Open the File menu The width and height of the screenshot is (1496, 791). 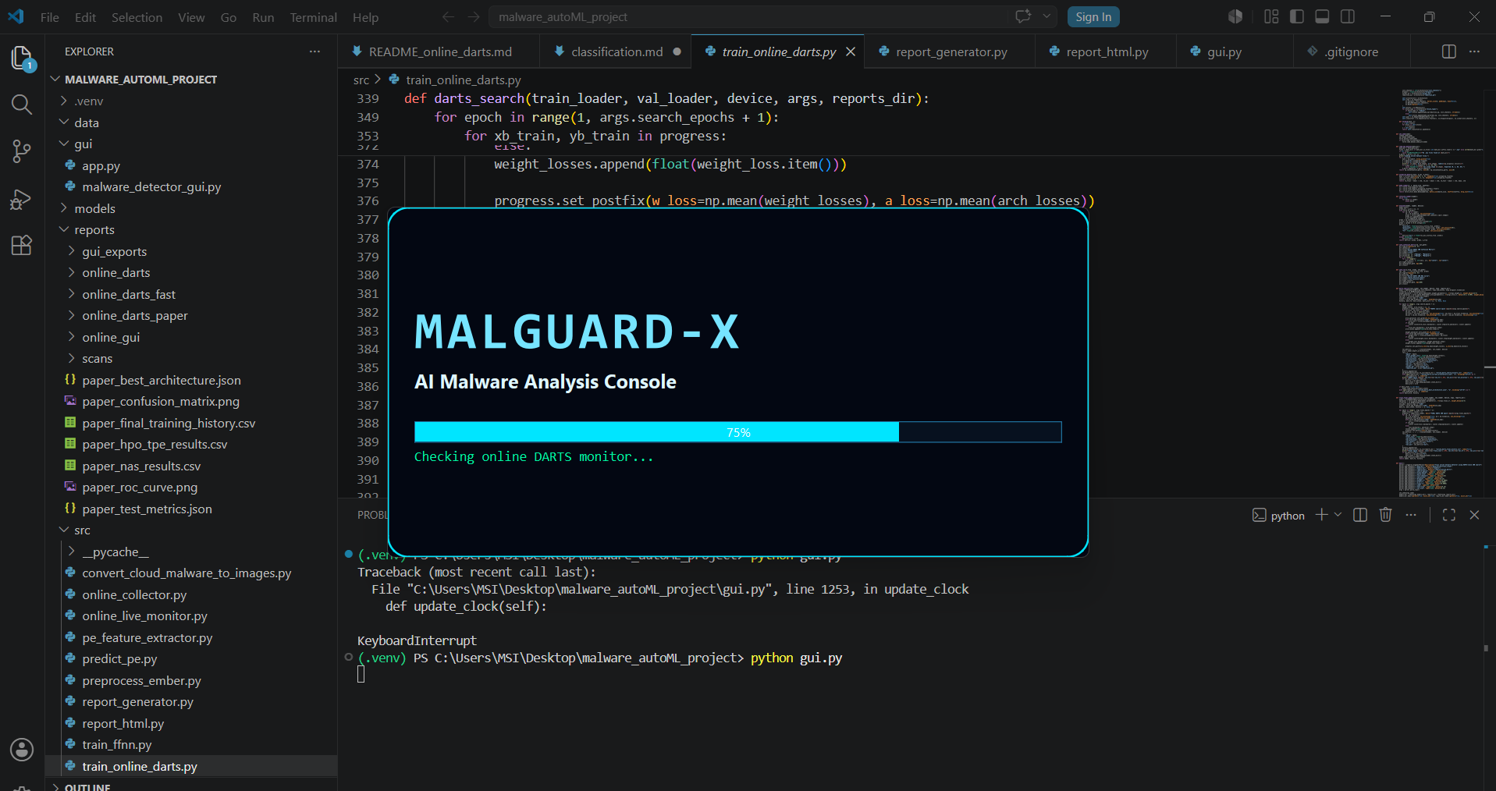click(x=49, y=17)
